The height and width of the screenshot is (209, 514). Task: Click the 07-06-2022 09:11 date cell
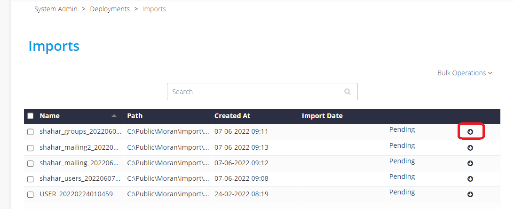(241, 132)
